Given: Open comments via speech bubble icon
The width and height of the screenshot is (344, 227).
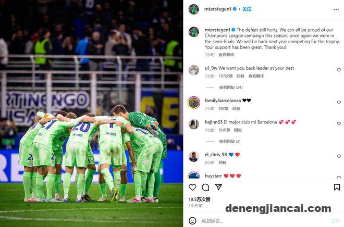Looking at the screenshot, I should [205, 187].
